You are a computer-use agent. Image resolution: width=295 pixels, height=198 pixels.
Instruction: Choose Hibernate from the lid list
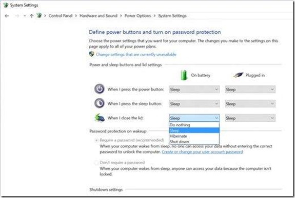pos(194,136)
